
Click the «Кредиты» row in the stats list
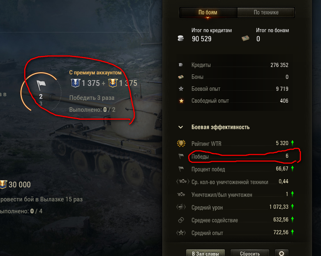233,65
